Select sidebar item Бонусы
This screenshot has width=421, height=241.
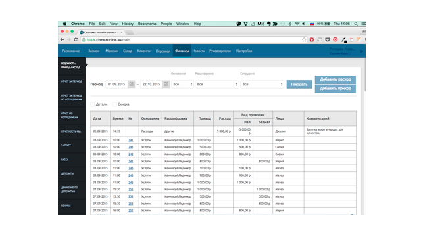(72, 206)
